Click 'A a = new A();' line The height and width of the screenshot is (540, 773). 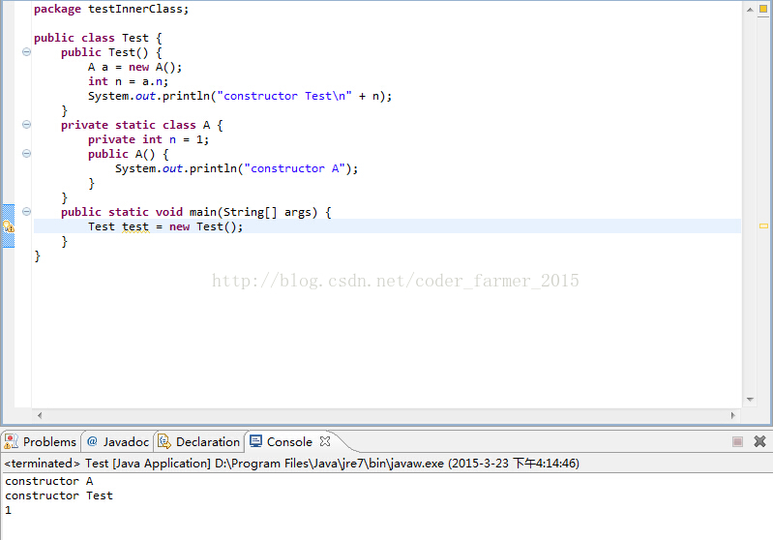point(135,67)
